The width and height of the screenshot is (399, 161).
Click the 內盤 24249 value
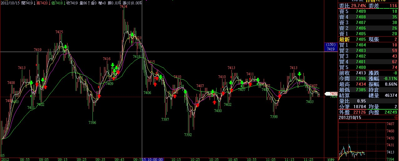391,112
